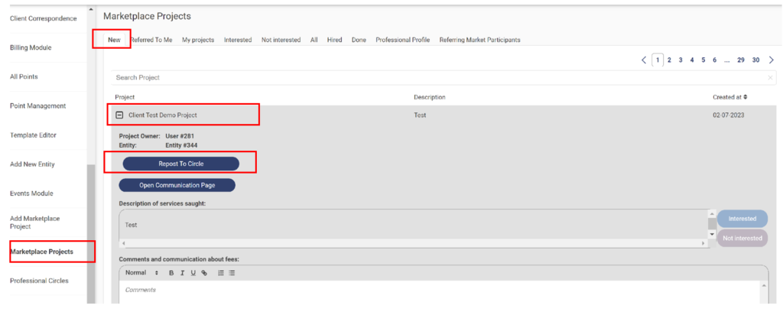Go to previous page arrow in pagination
The image size is (783, 312).
coord(644,60)
